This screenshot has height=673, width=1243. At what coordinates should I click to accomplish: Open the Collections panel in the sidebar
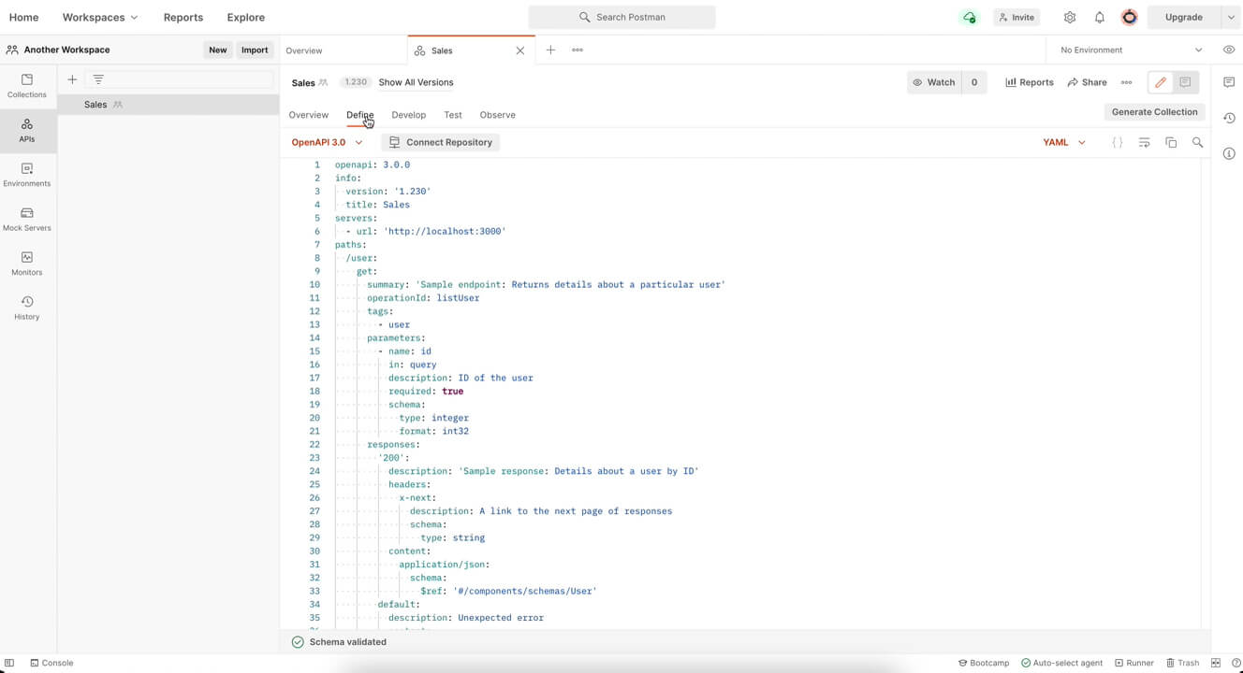click(x=26, y=86)
